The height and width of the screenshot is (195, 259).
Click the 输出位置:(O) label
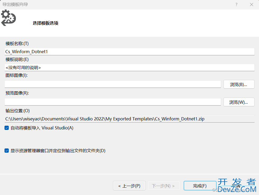click(x=17, y=111)
